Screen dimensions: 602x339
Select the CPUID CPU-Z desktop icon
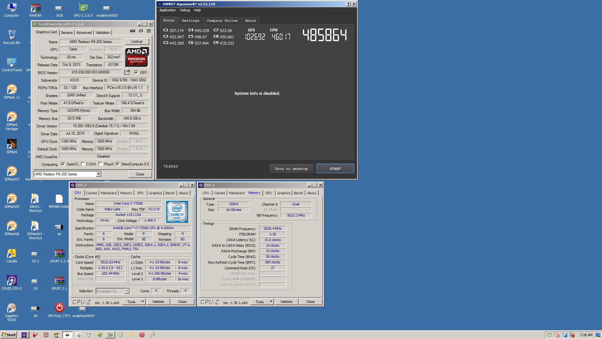click(x=12, y=283)
